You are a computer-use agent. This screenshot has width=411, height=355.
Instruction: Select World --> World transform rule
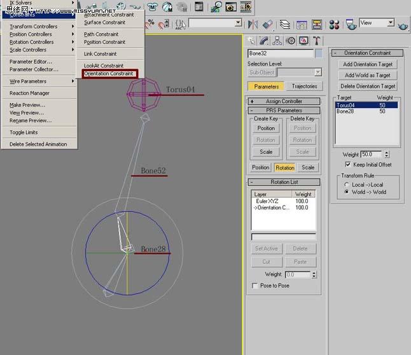[347, 192]
